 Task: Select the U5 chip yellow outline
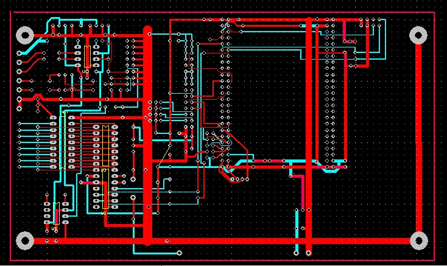click(x=56, y=214)
